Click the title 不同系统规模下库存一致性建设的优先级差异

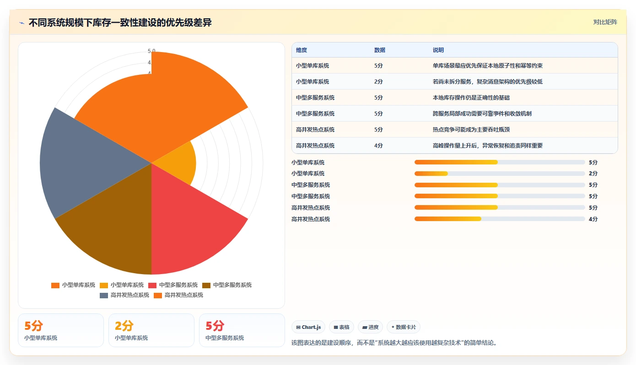(x=120, y=23)
